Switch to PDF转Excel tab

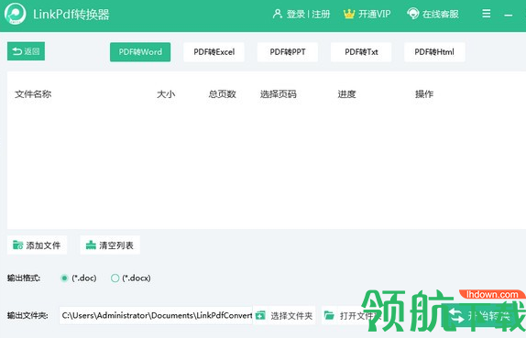click(x=214, y=52)
